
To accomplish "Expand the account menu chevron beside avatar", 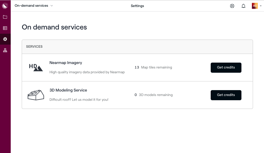I will [261, 6].
